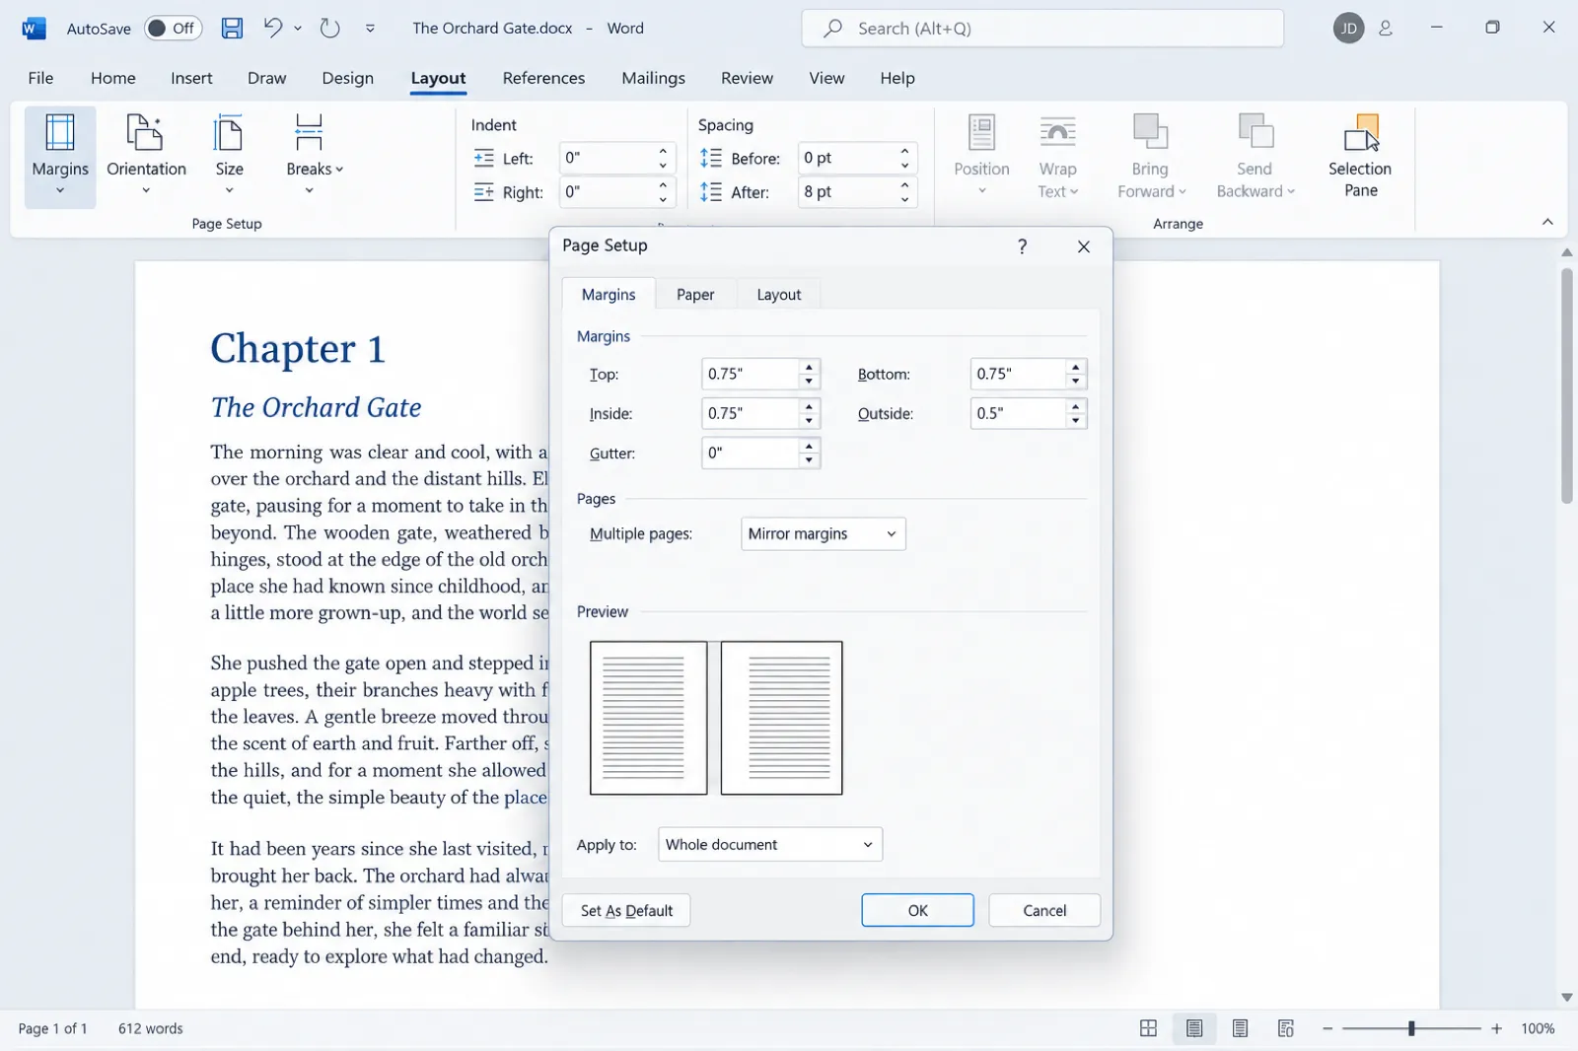Image resolution: width=1578 pixels, height=1051 pixels.
Task: Decrease the Spacing After value
Action: [x=904, y=200]
